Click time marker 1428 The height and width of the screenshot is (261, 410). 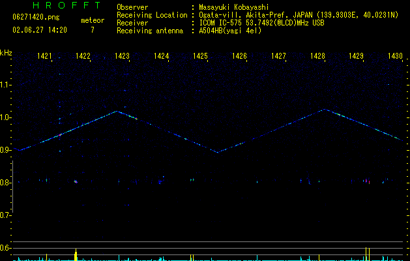(317, 56)
